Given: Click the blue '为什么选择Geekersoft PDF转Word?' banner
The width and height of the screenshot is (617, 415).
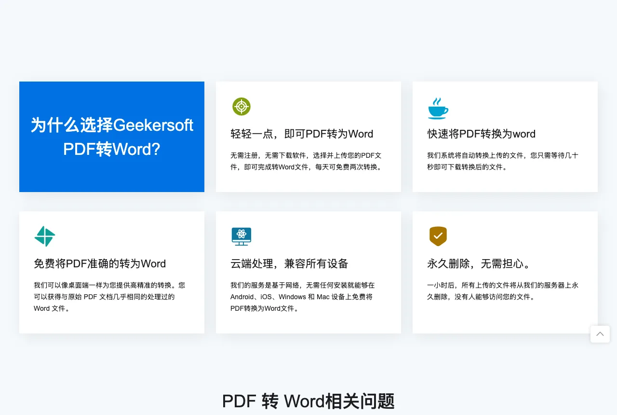Looking at the screenshot, I should point(112,137).
